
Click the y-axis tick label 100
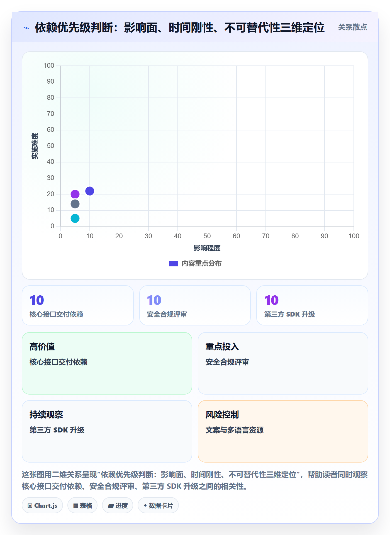click(49, 65)
